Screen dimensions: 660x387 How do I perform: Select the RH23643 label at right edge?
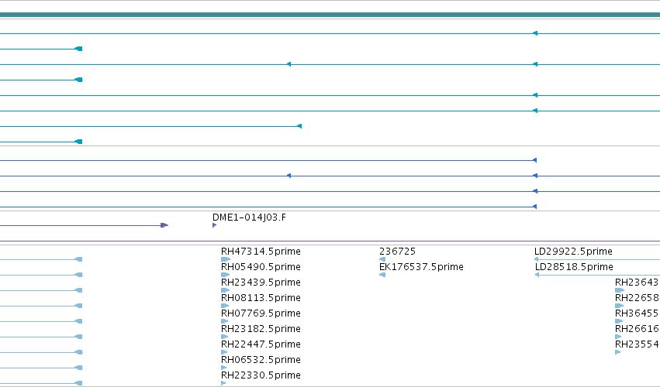637,283
